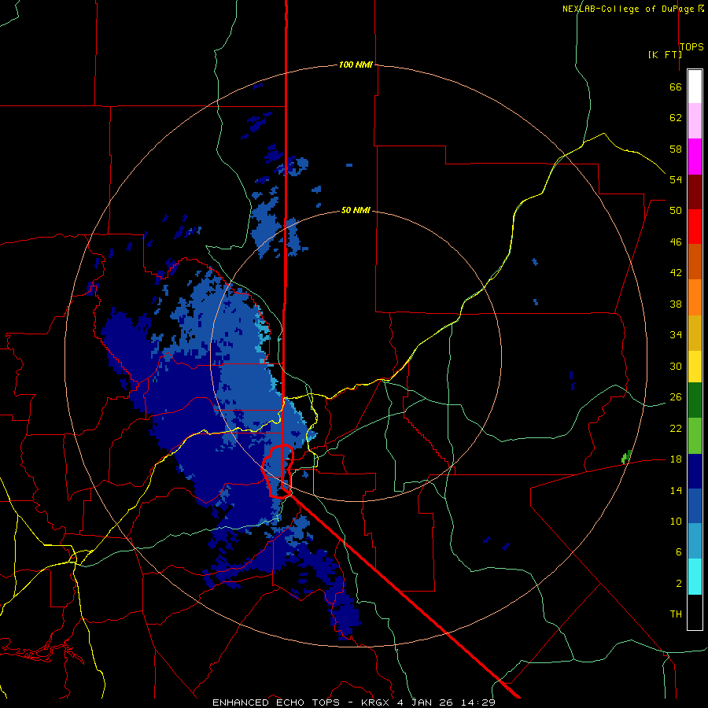Click the cyan swatch at 6 kft
This screenshot has width=708, height=708.
(695, 577)
